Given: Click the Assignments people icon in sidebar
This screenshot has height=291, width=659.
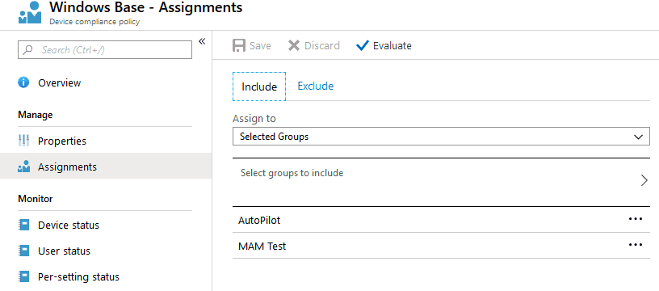Looking at the screenshot, I should 24,167.
